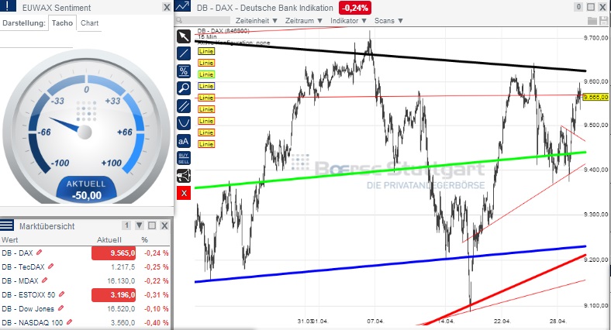Click the -0,24% change badge in chart title
Image resolution: width=611 pixels, height=330 pixels.
(355, 8)
